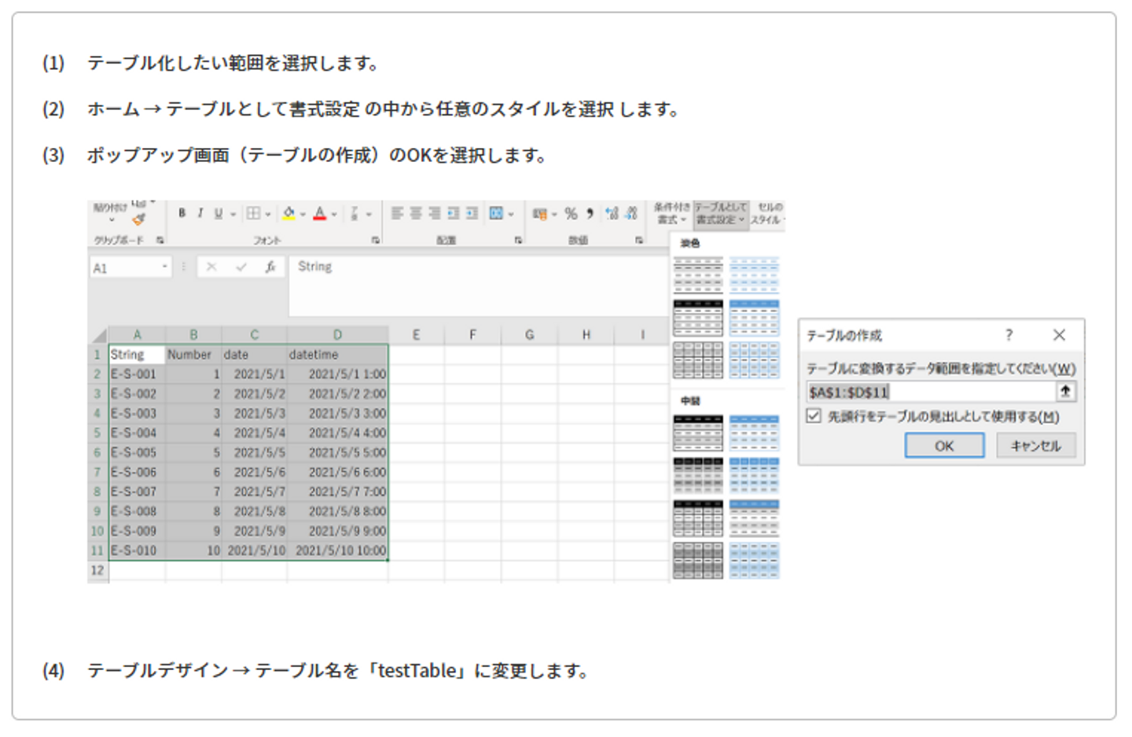Select row header 12
Viewport: 1132px width, 737px height.
click(x=97, y=570)
